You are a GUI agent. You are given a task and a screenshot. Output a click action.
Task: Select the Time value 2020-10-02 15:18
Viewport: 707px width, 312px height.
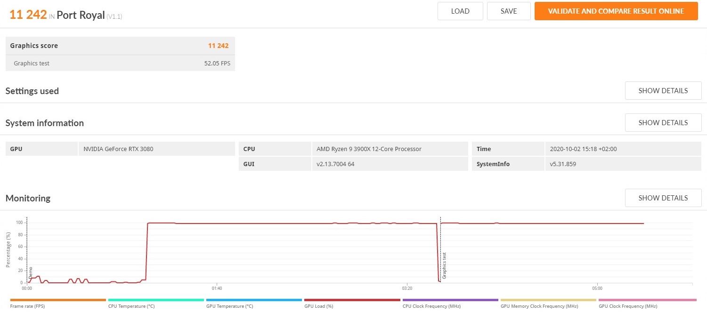pyautogui.click(x=583, y=149)
